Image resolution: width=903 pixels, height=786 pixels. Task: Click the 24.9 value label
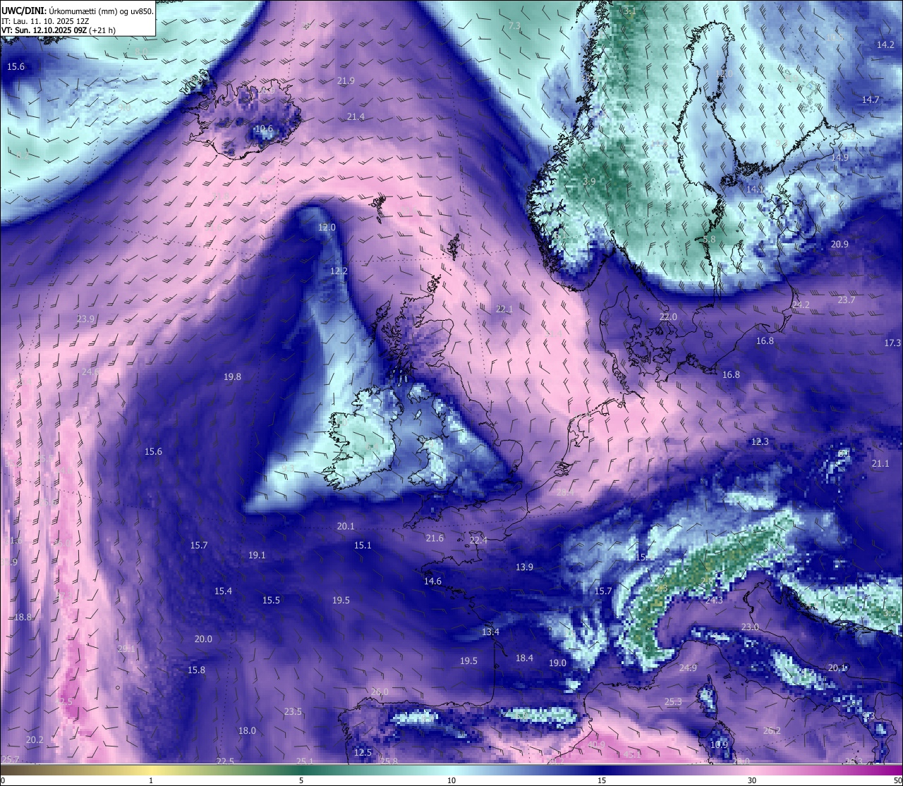click(688, 668)
